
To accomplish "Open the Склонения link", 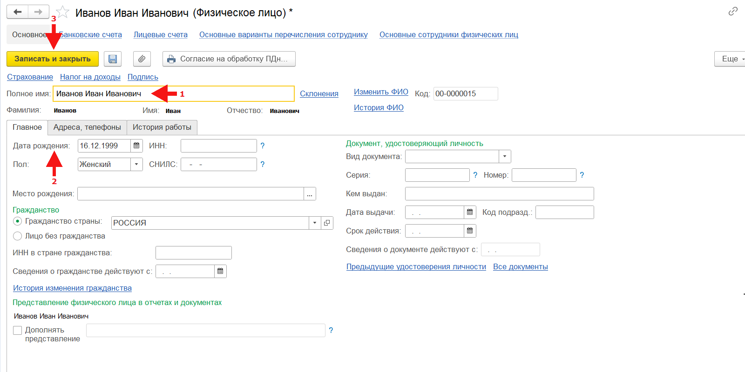I will click(319, 93).
